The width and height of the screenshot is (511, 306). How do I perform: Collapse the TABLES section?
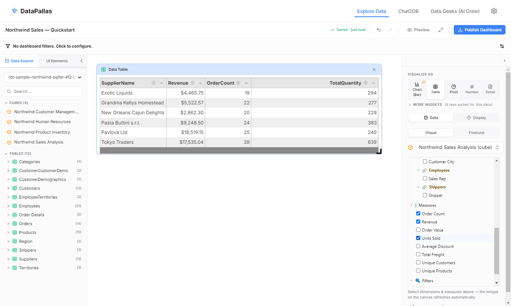[6, 154]
